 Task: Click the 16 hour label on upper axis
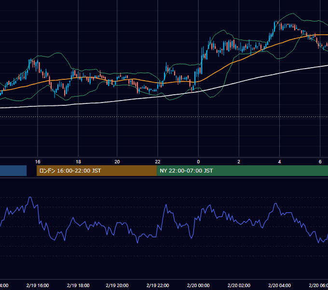click(x=38, y=162)
